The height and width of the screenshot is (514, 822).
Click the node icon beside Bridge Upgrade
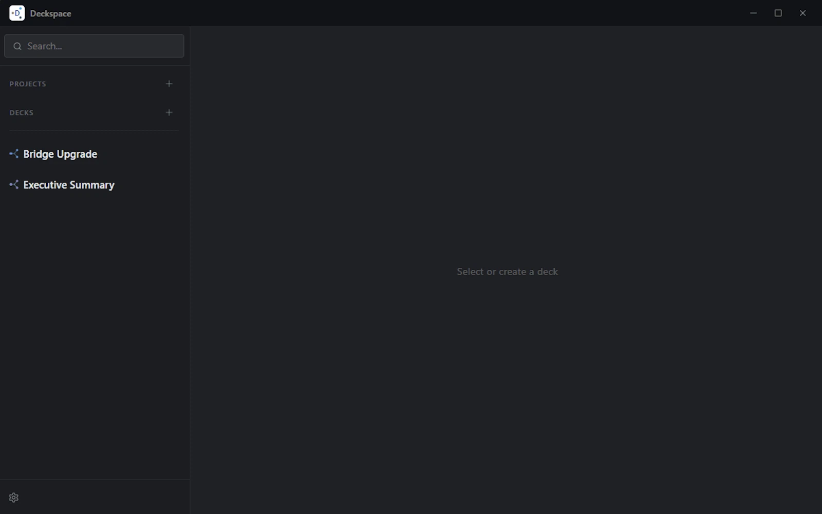click(x=14, y=154)
